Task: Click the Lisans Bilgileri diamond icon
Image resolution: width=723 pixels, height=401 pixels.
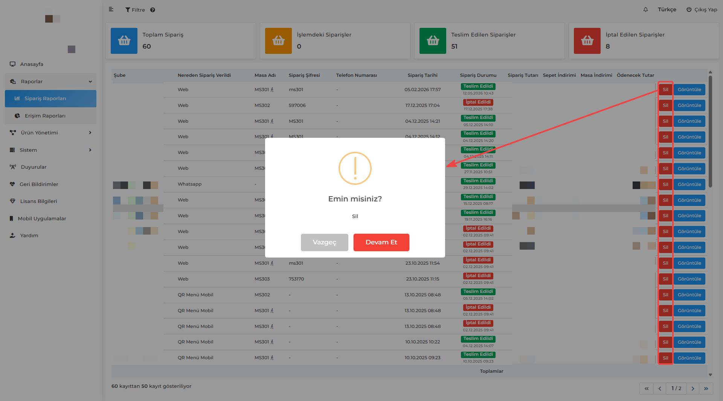Action: 12,201
